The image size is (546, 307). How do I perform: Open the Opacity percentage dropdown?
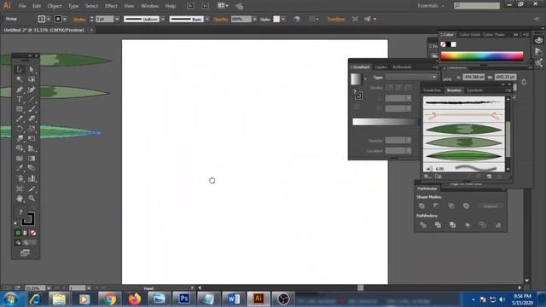click(254, 19)
